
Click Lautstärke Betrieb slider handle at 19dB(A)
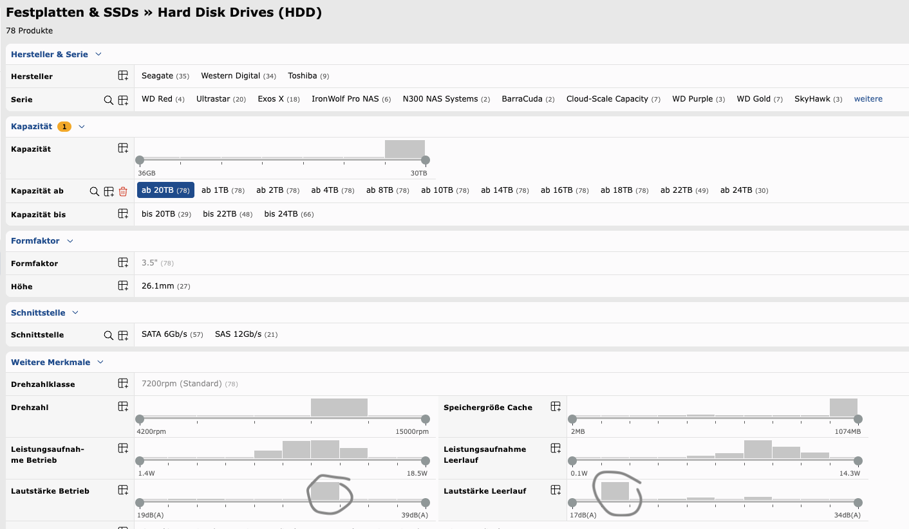tap(140, 503)
